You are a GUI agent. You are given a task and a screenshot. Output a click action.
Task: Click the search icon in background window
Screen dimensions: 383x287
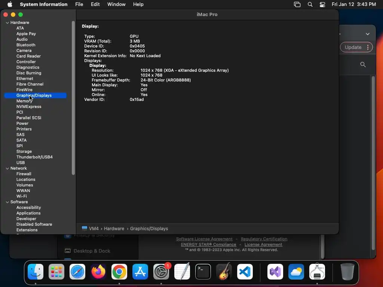point(363,64)
